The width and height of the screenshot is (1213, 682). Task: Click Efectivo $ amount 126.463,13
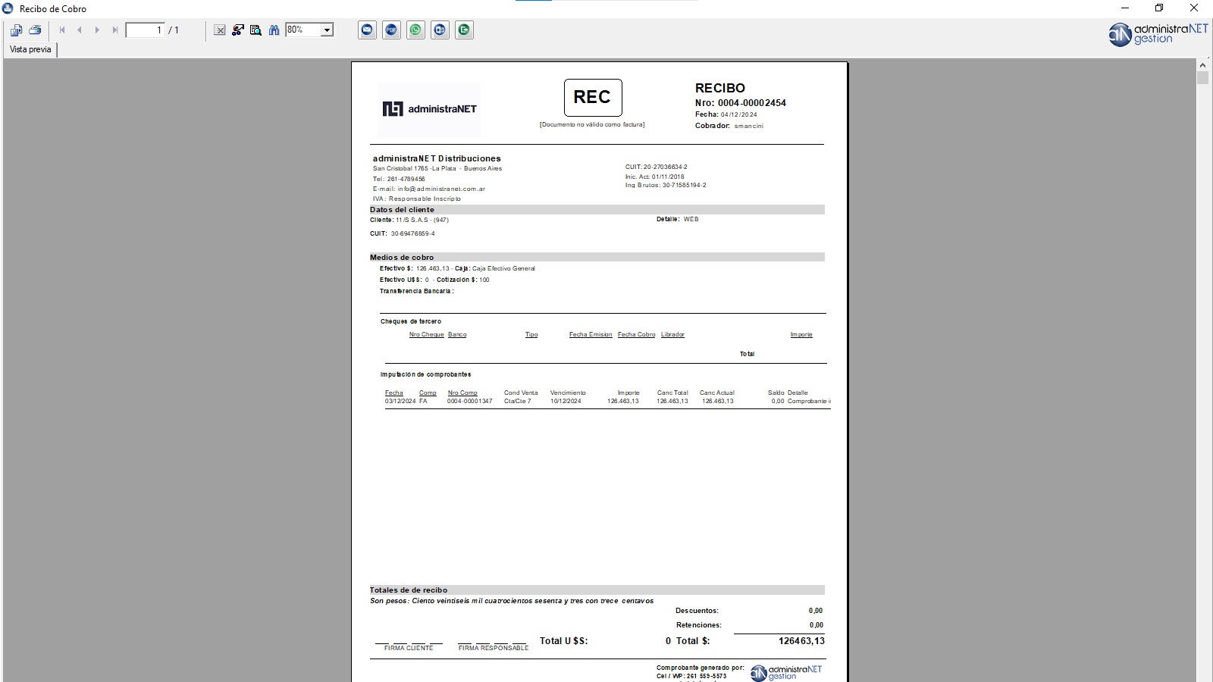[432, 269]
